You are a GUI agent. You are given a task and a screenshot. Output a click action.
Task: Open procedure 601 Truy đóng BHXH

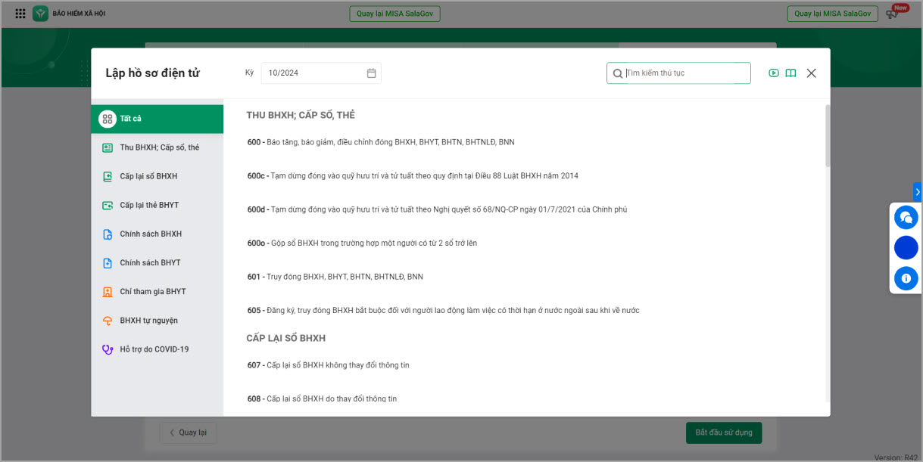[335, 277]
